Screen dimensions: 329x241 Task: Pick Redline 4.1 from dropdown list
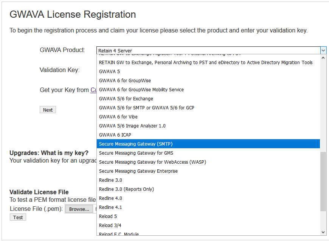(110, 207)
